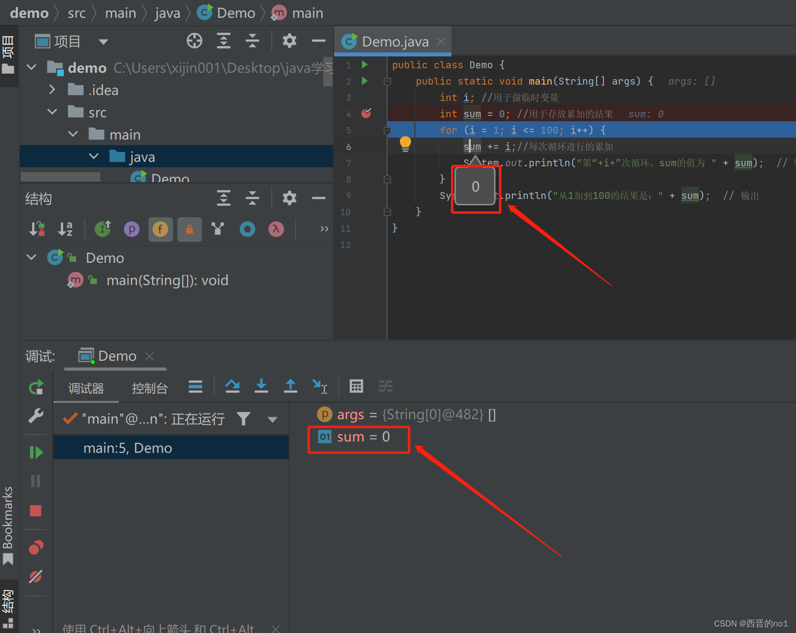The width and height of the screenshot is (796, 633).
Task: Toggle show inherited members
Action: (102, 229)
